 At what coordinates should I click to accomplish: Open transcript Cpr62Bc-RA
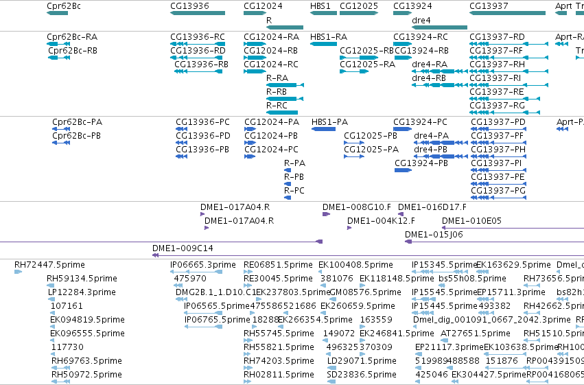pyautogui.click(x=72, y=37)
